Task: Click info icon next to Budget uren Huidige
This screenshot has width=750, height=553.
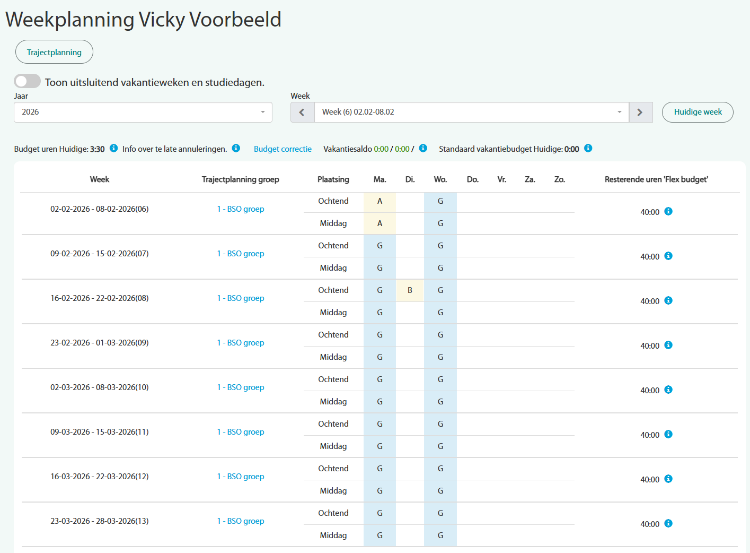Action: pos(113,149)
